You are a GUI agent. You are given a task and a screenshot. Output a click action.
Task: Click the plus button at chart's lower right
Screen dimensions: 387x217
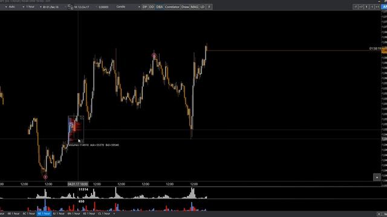pyautogui.click(x=377, y=177)
